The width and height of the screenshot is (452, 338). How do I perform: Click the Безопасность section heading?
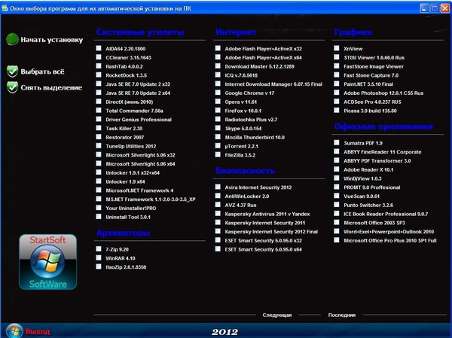point(246,171)
